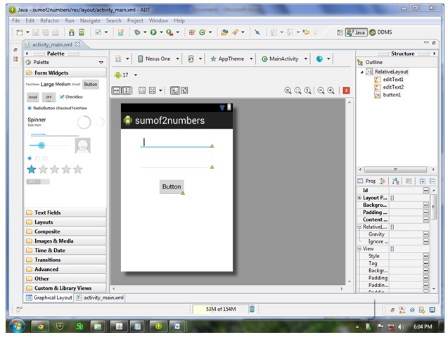Click the New Java Package icon
This screenshot has height=337, width=448.
tap(192, 32)
